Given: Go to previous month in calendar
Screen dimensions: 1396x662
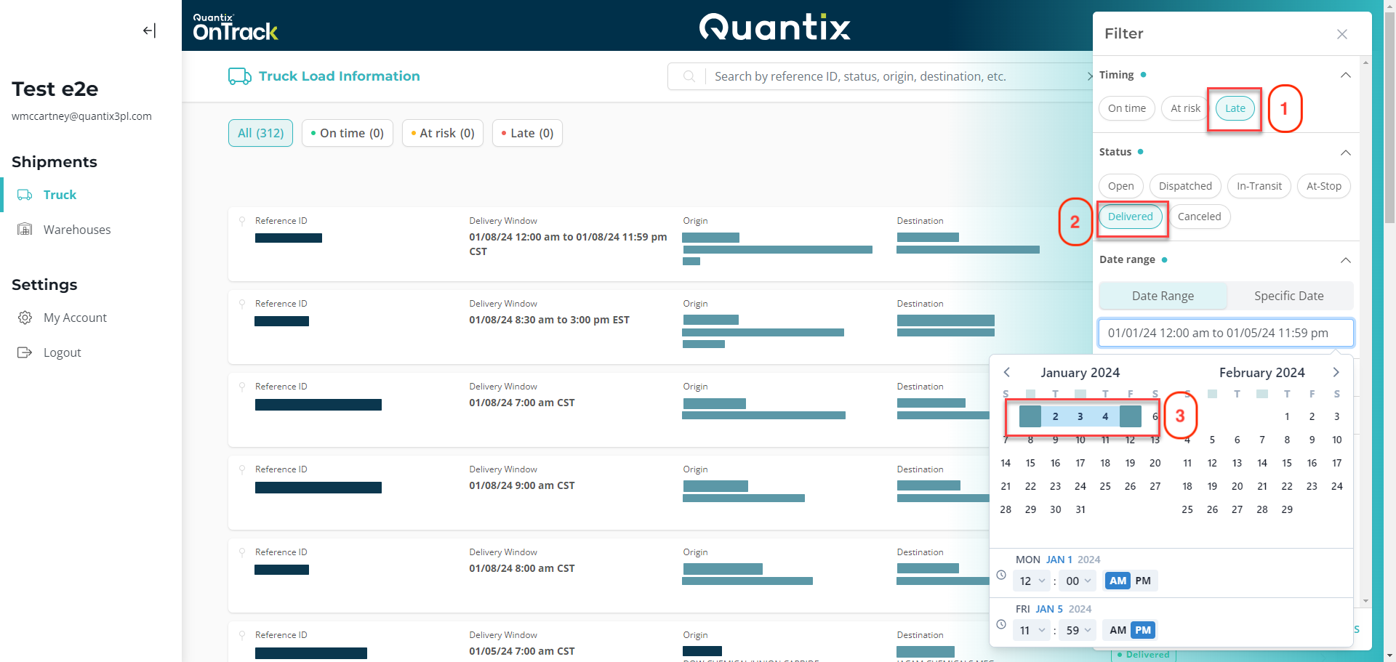Looking at the screenshot, I should (x=1007, y=372).
